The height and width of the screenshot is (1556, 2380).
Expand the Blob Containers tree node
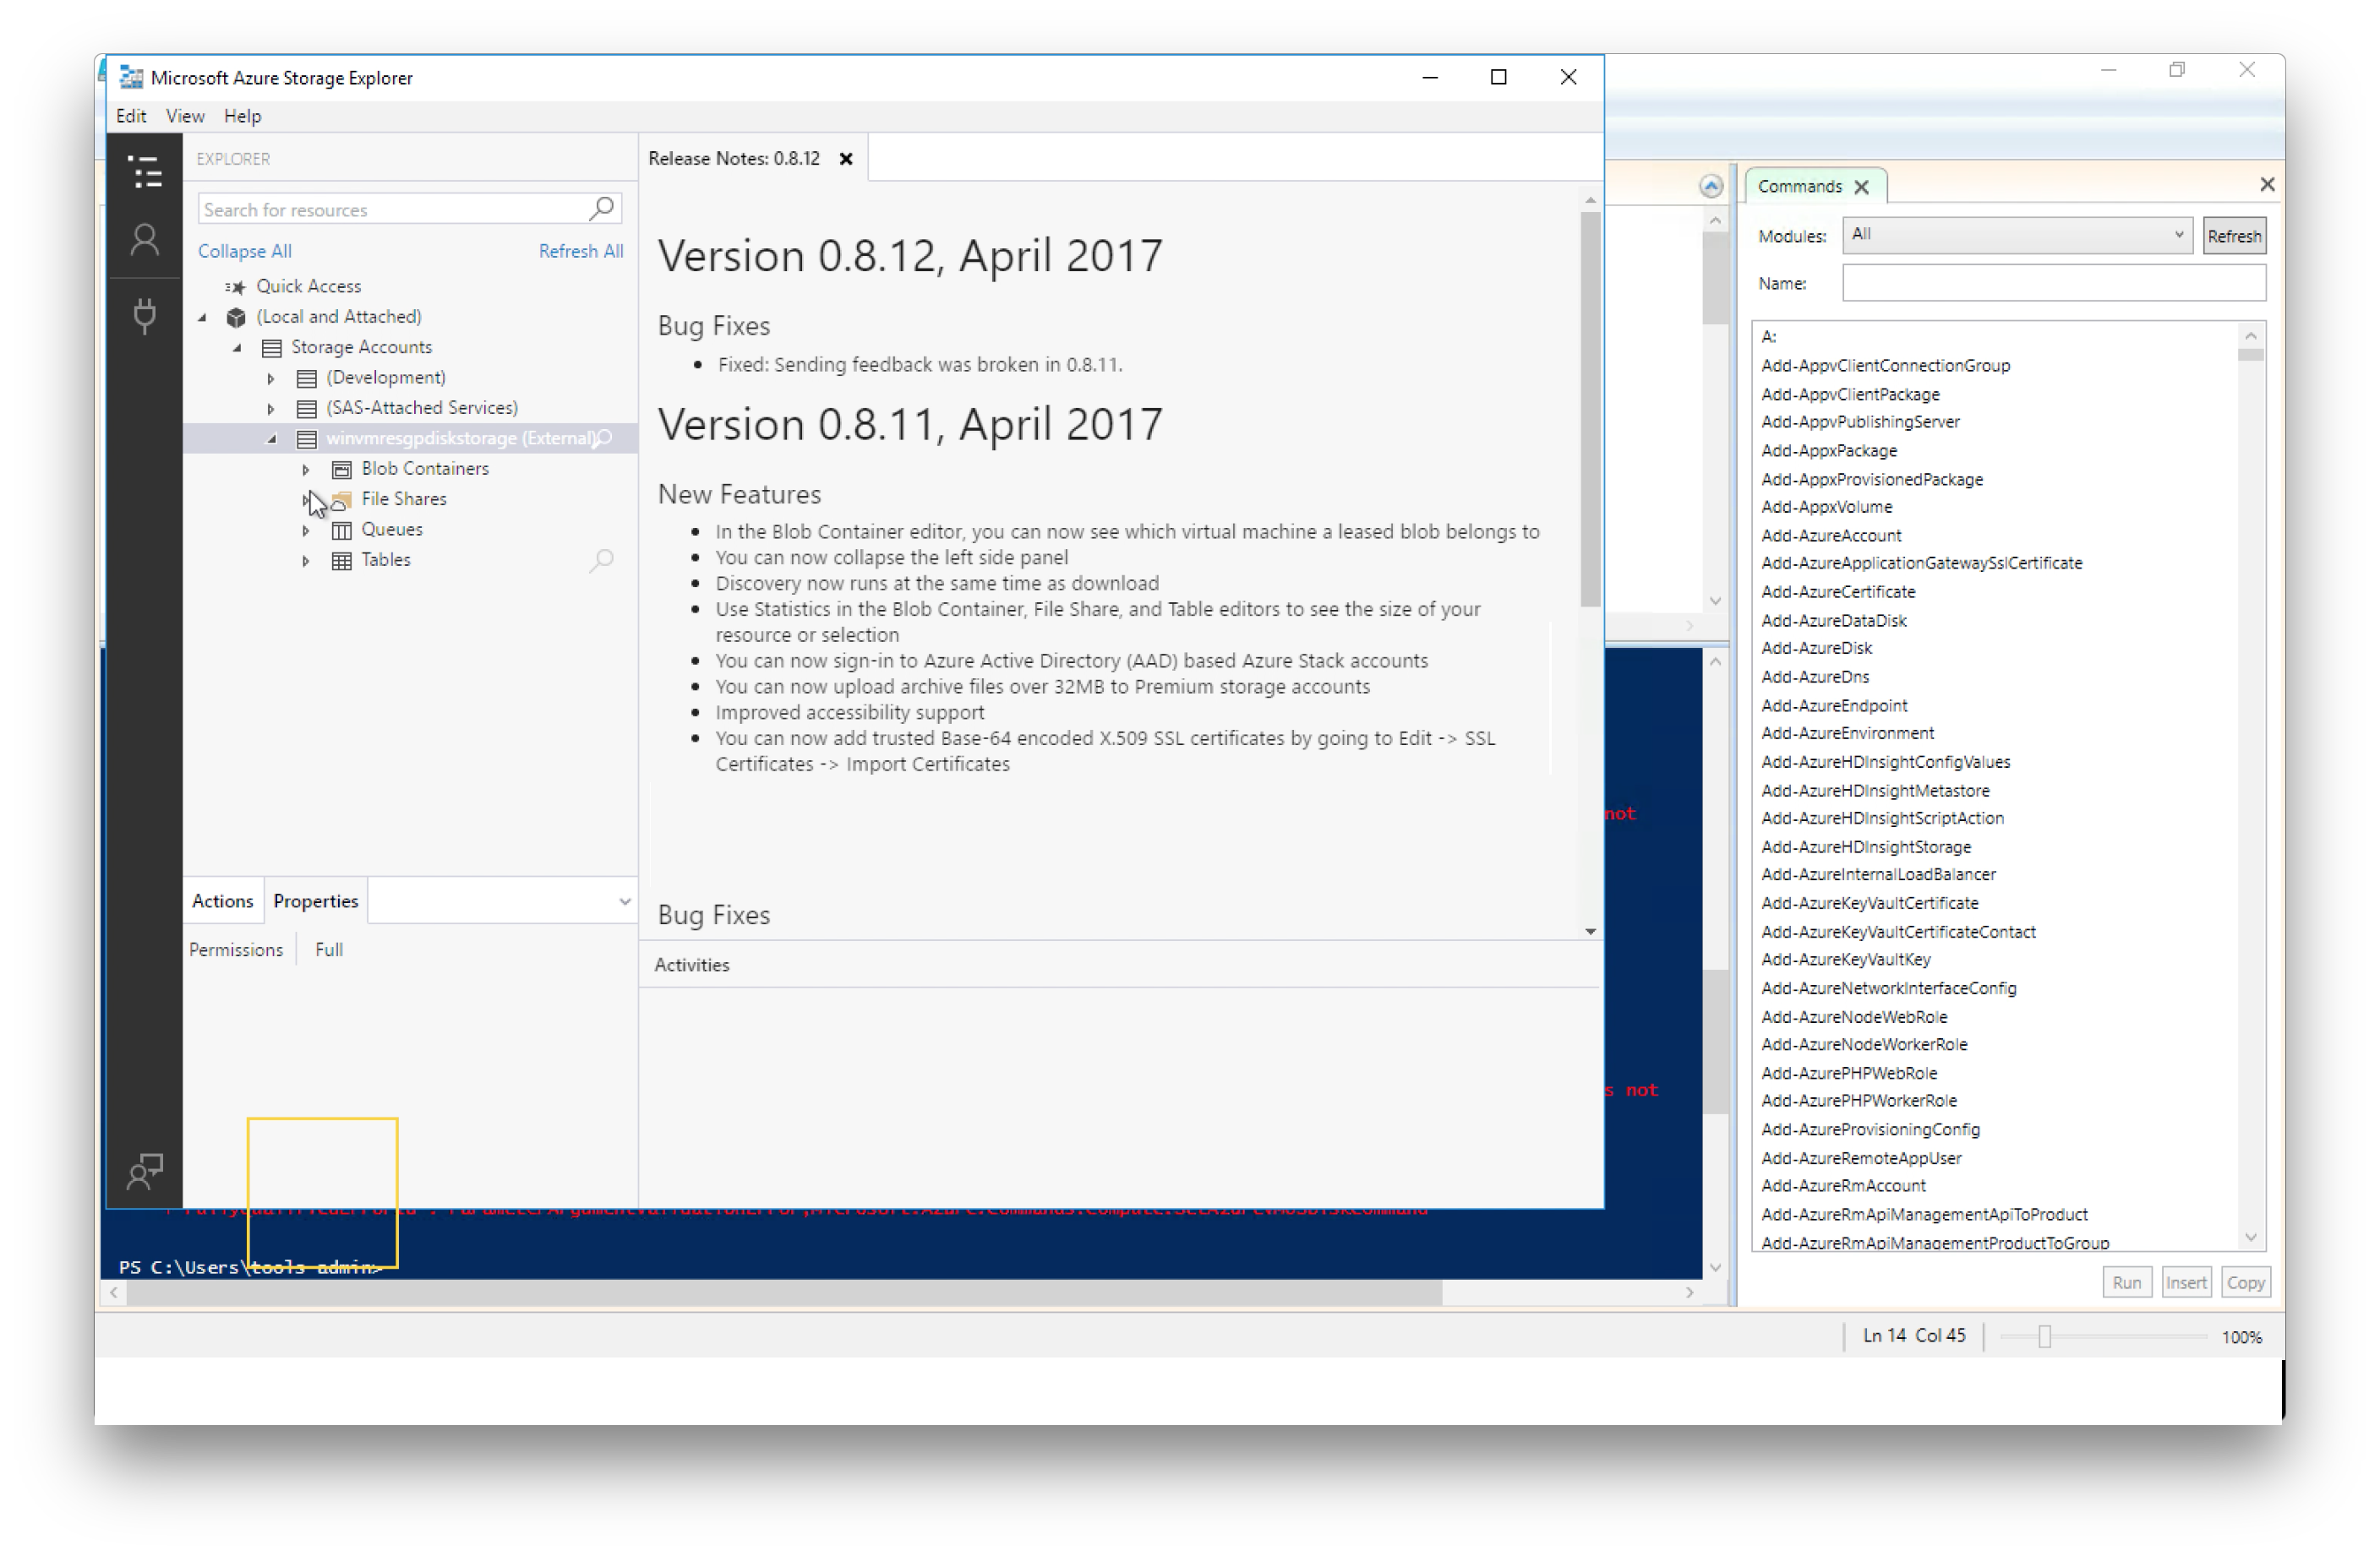click(306, 467)
